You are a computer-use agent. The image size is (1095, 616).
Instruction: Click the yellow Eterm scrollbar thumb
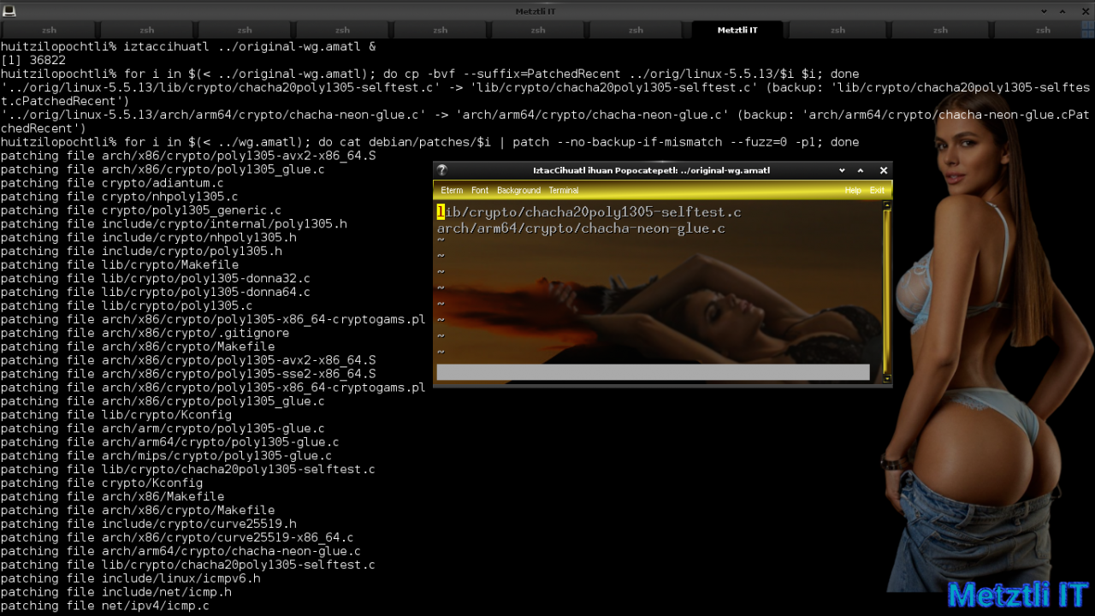pyautogui.click(x=887, y=291)
